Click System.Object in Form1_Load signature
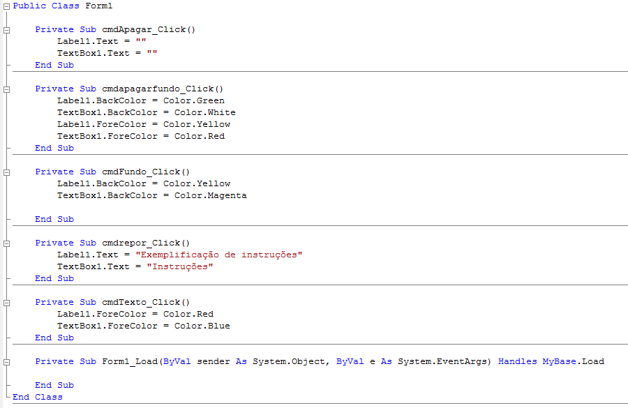628x408 pixels. [288, 361]
